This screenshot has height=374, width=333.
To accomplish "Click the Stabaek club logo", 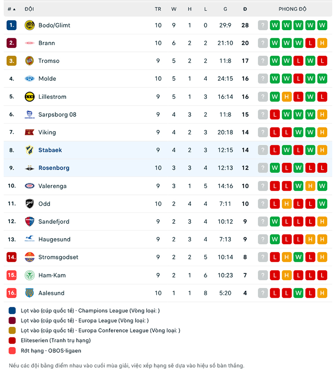I will pos(30,150).
